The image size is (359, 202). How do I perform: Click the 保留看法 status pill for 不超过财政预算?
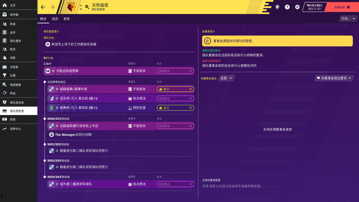[x=175, y=71]
